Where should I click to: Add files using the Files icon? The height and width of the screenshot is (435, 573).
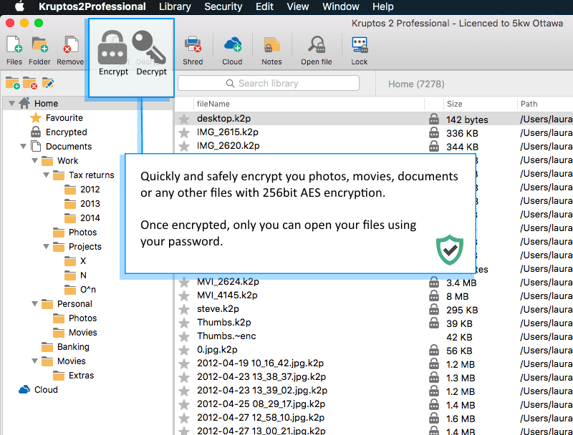pos(14,47)
